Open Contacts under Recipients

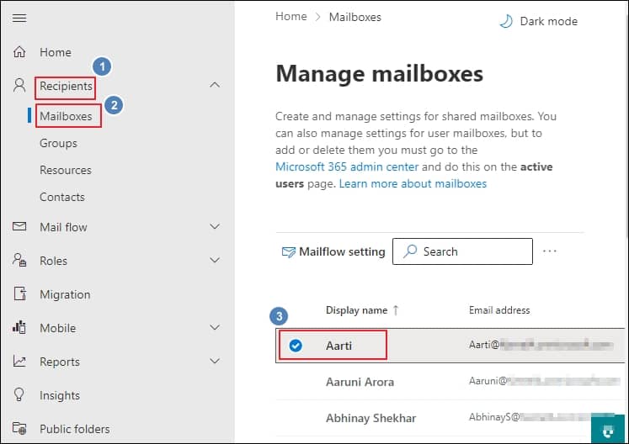[x=62, y=197]
